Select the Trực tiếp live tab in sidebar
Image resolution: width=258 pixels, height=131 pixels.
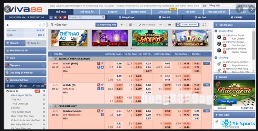[x=38, y=86]
